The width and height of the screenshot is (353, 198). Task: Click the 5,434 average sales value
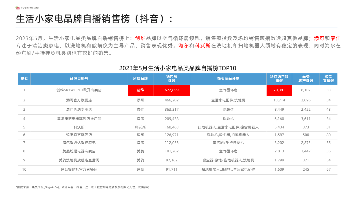click(x=279, y=128)
